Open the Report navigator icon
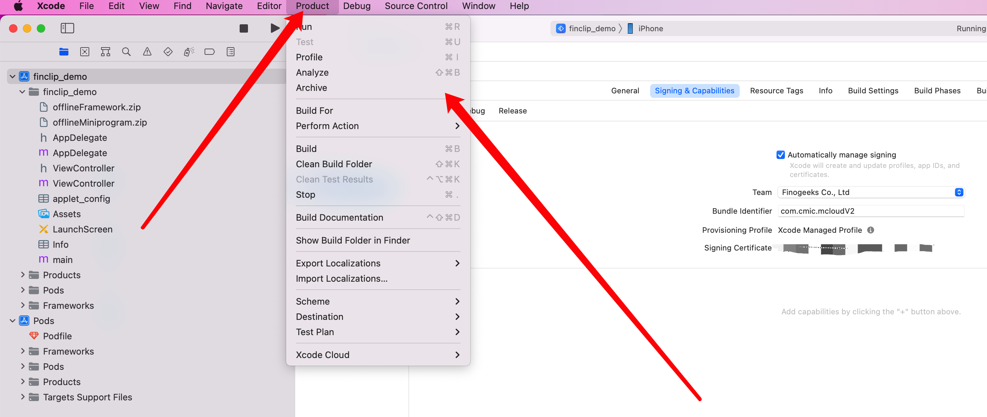 coord(230,52)
